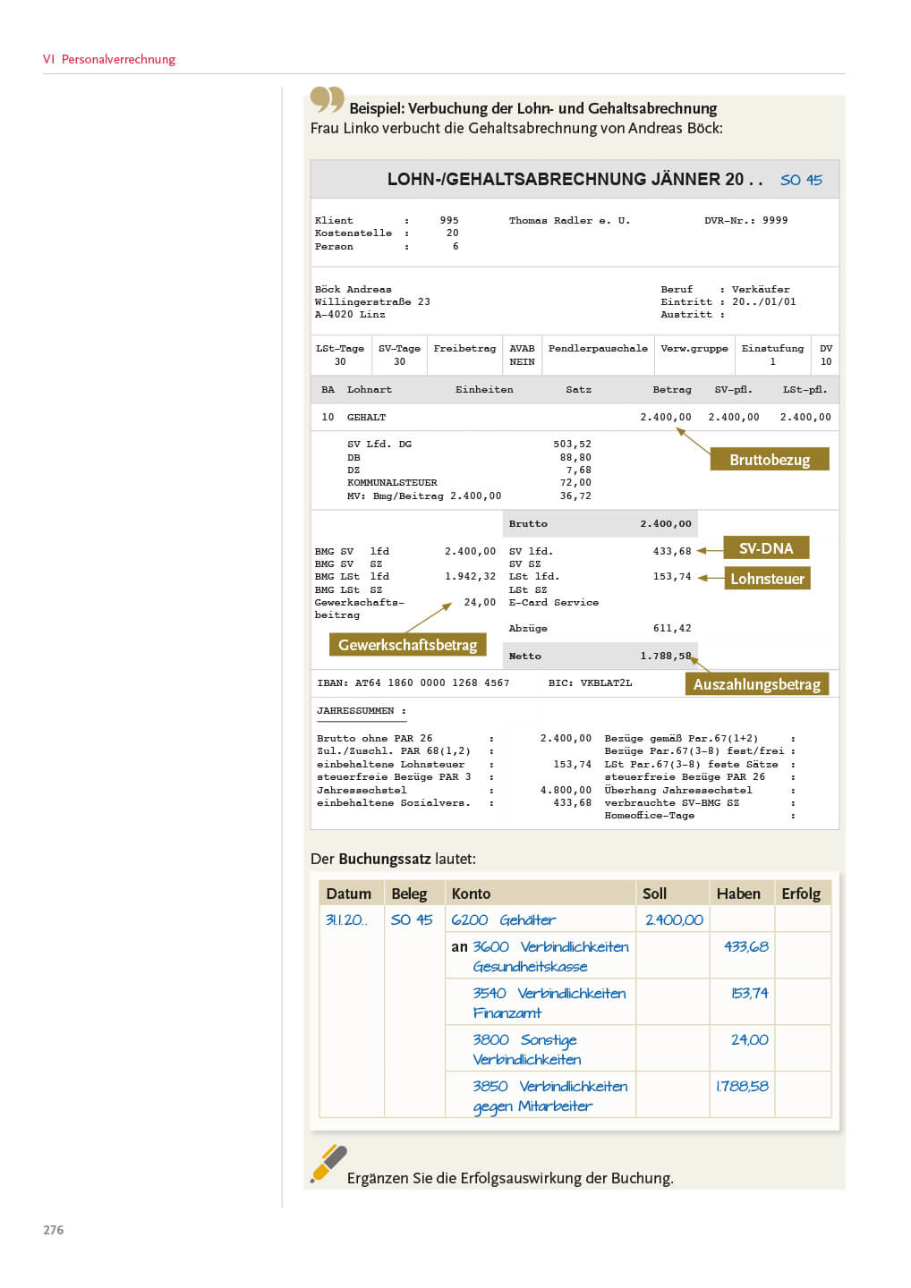Select the JAHRESSUMMEN section heading
The height and width of the screenshot is (1288, 911).
click(355, 711)
